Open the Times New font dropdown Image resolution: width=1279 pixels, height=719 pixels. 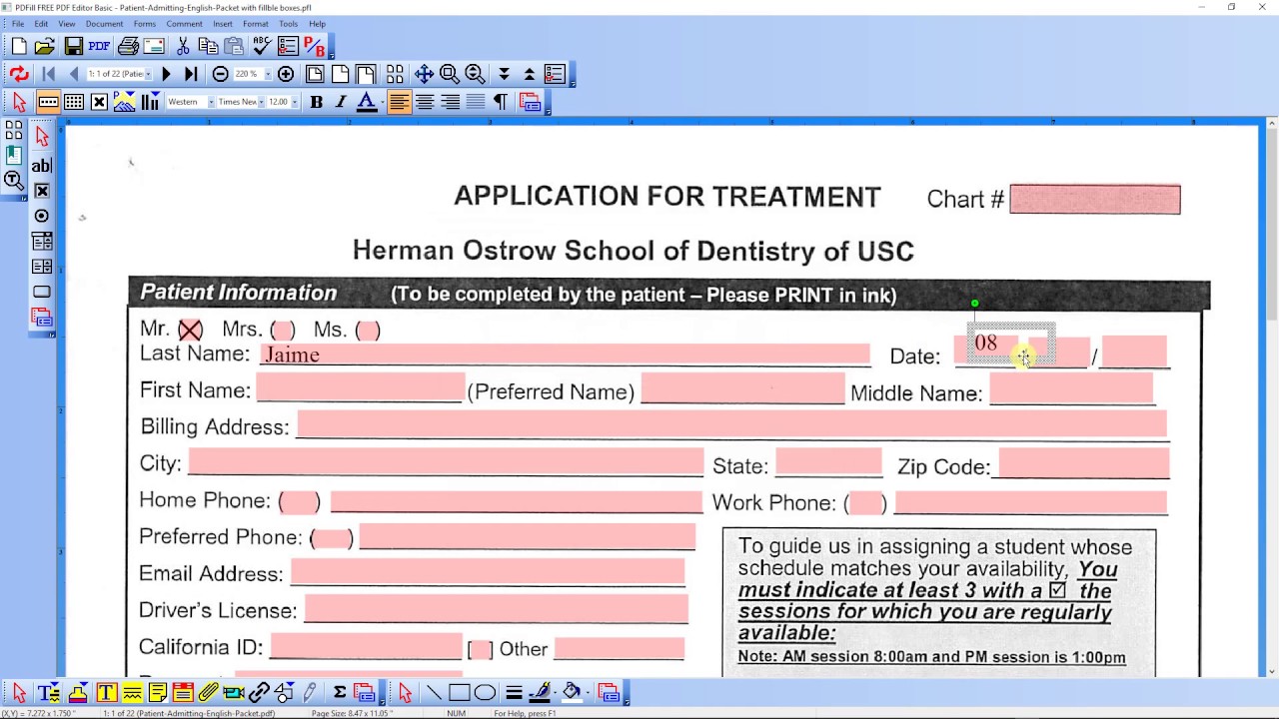[261, 102]
